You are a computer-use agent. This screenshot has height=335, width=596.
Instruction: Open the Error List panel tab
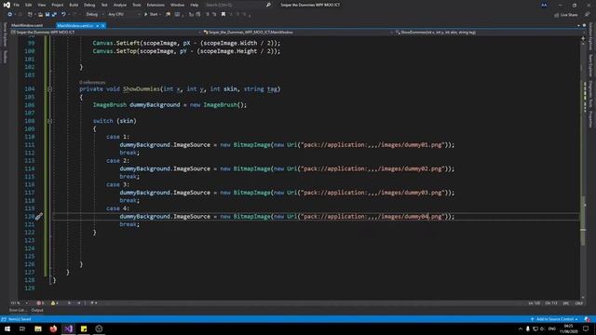coord(18,310)
